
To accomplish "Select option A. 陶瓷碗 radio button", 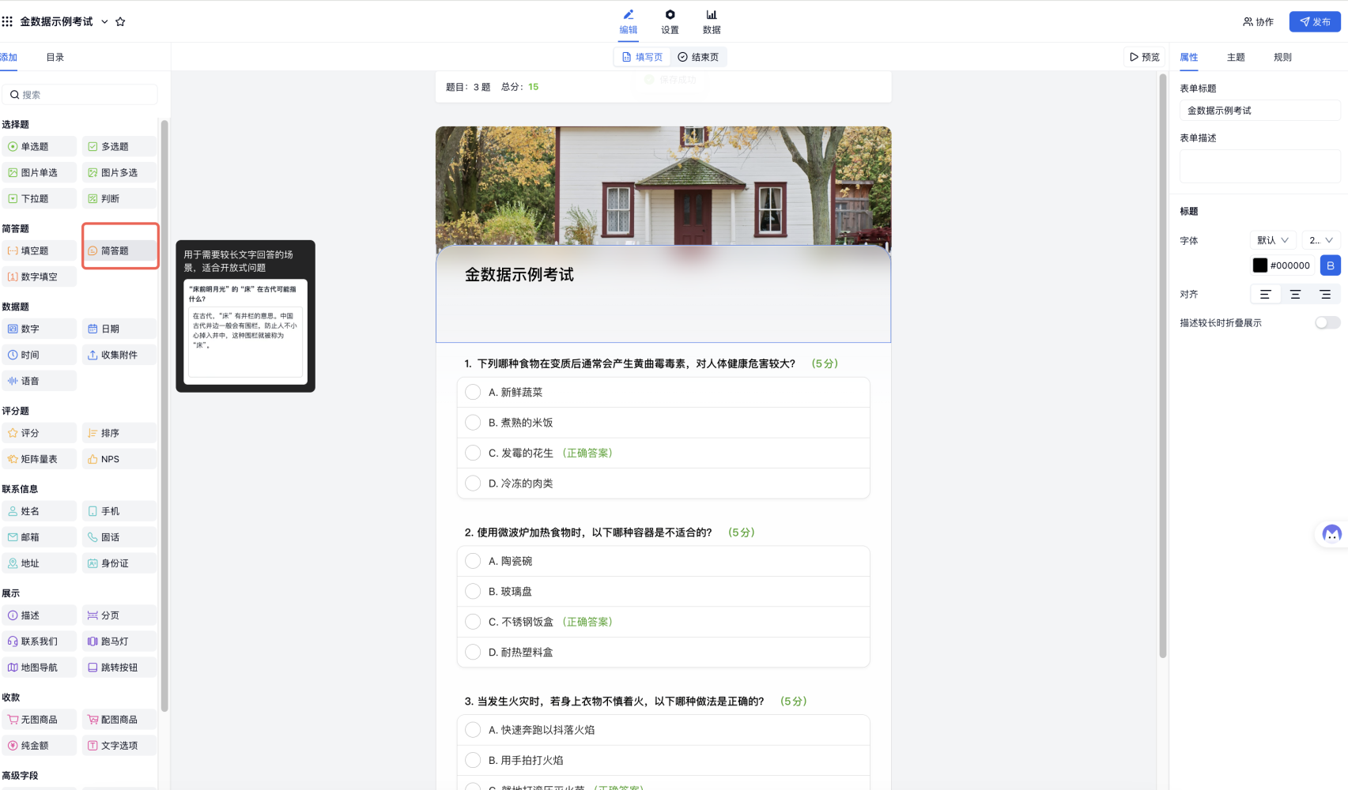I will coord(473,561).
